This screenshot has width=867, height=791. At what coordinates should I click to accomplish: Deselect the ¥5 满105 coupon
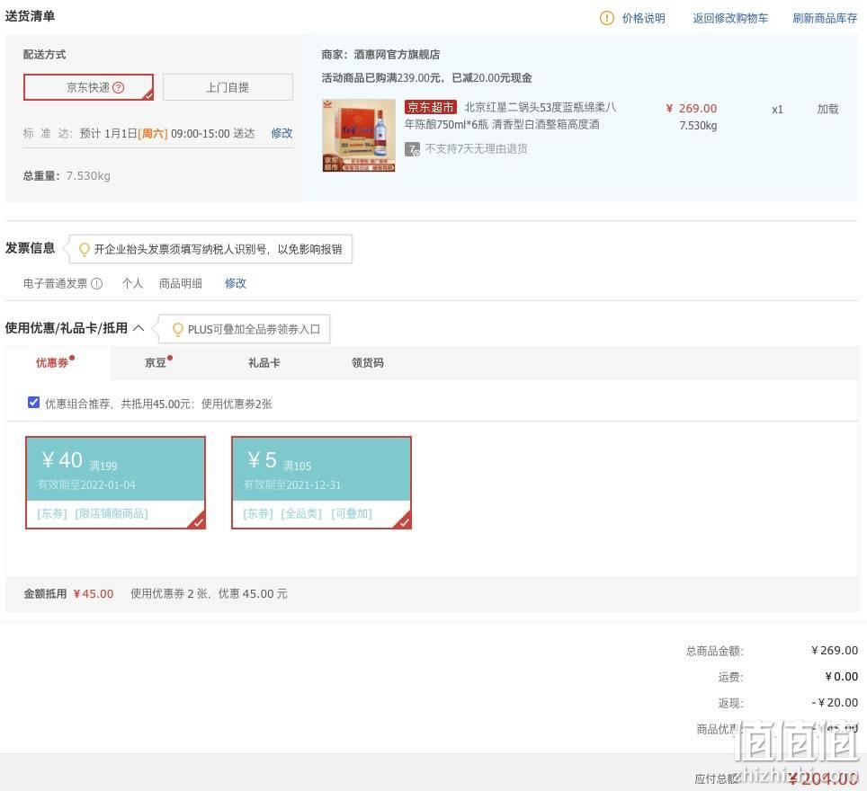[x=321, y=483]
